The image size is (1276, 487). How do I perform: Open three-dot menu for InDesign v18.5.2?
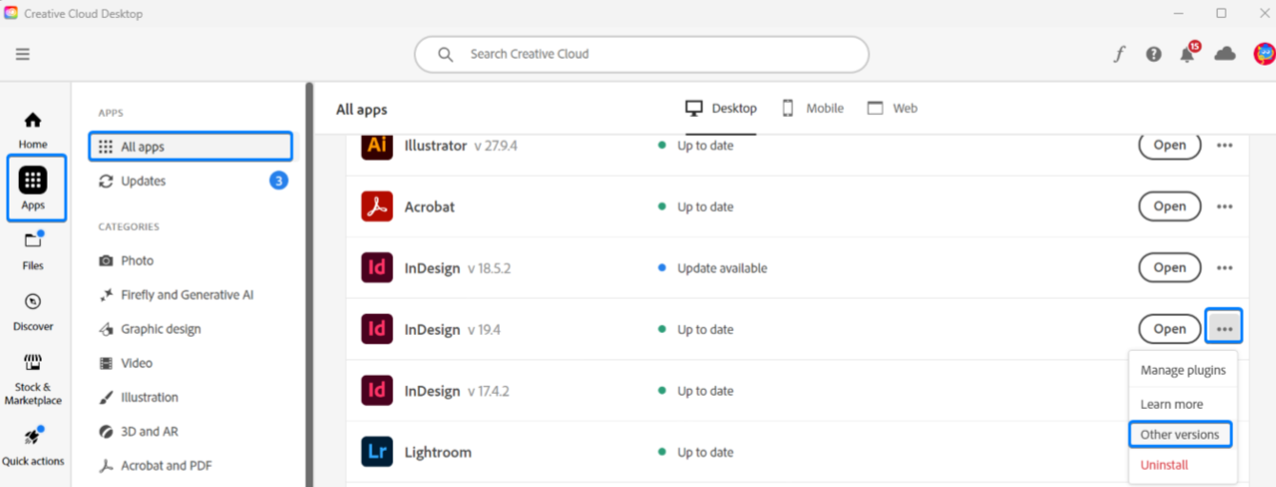coord(1225,268)
